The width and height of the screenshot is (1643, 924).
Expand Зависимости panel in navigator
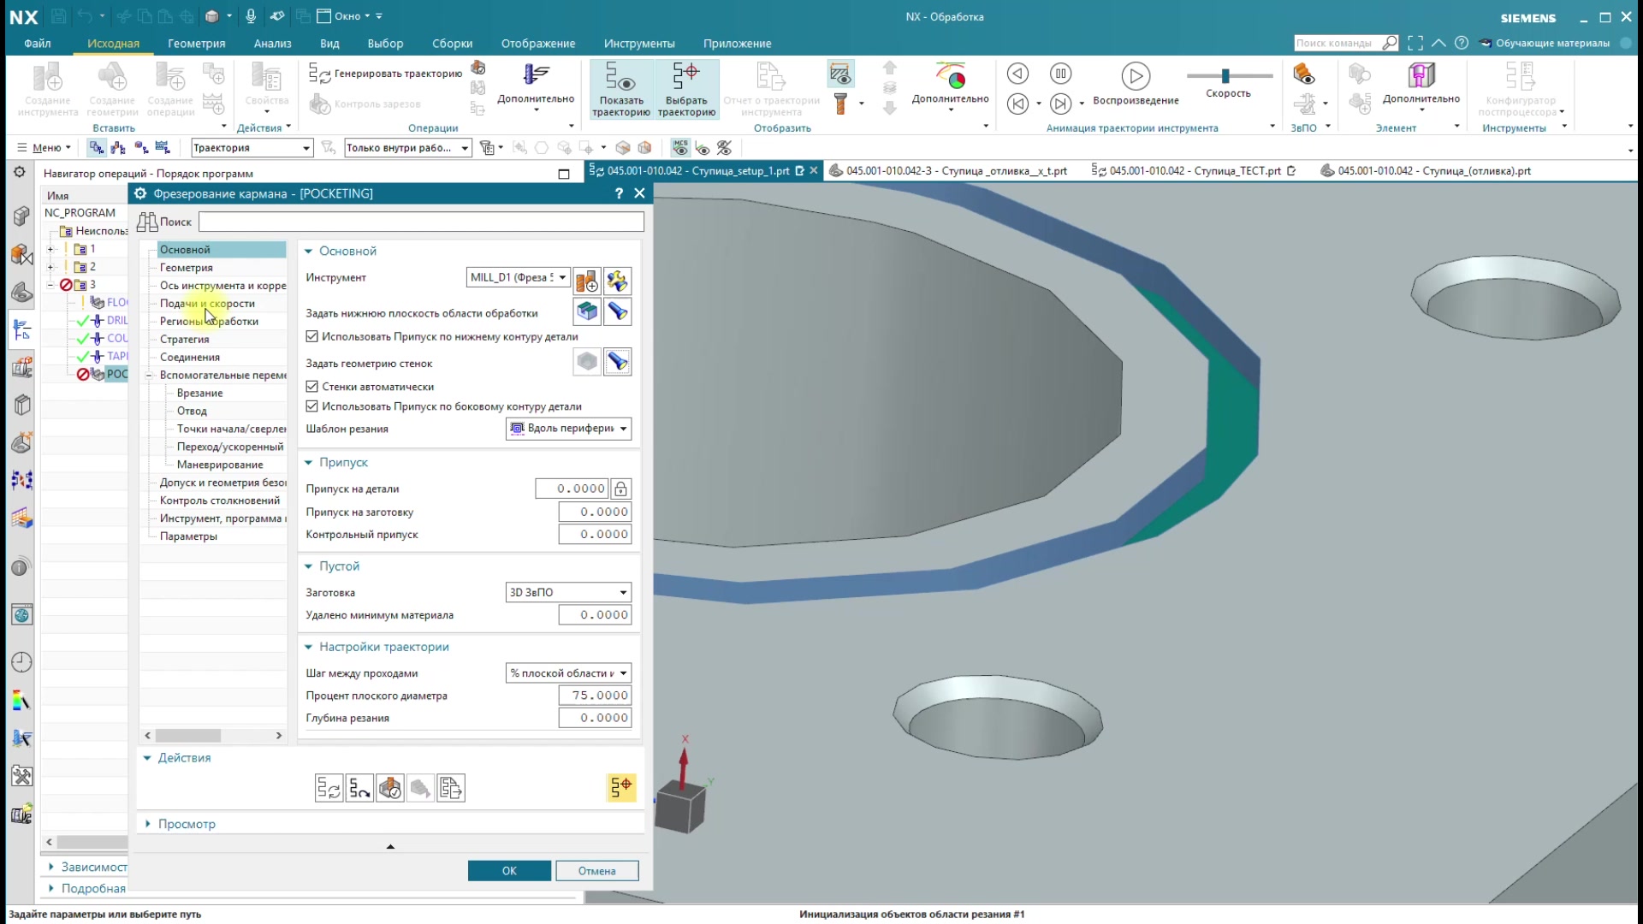(x=51, y=867)
